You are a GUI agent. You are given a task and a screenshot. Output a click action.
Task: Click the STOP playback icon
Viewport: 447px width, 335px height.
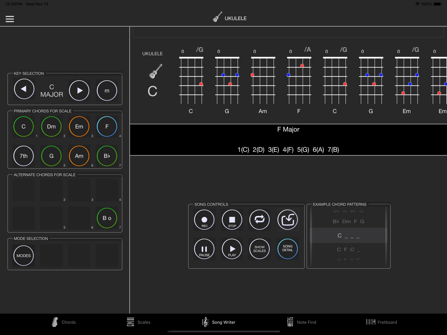(x=232, y=219)
